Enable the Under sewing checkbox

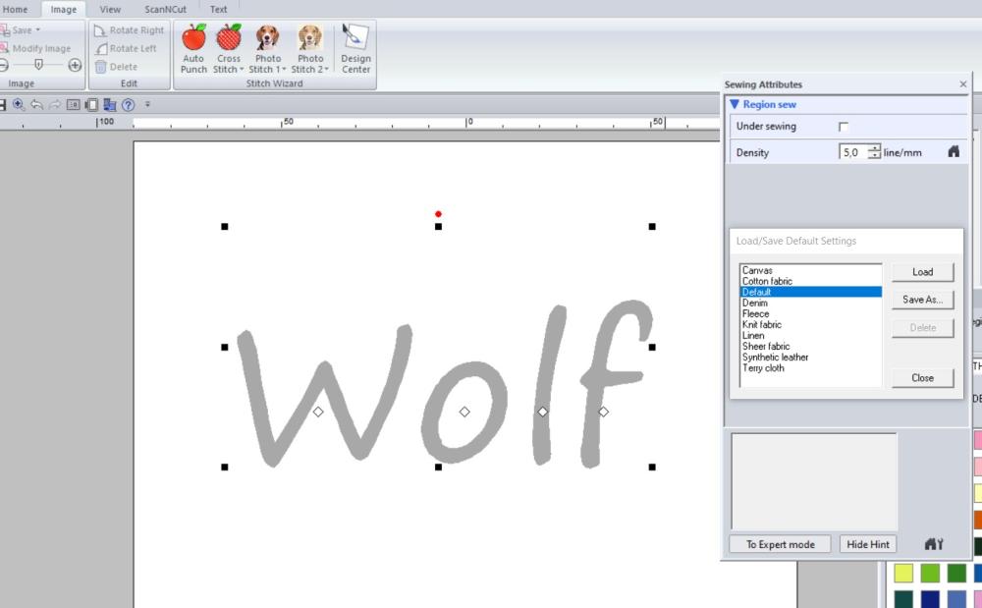(843, 127)
